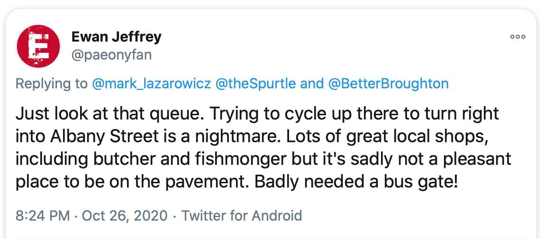Click the @paeonyfan handle
The image size is (545, 239).
[111, 55]
